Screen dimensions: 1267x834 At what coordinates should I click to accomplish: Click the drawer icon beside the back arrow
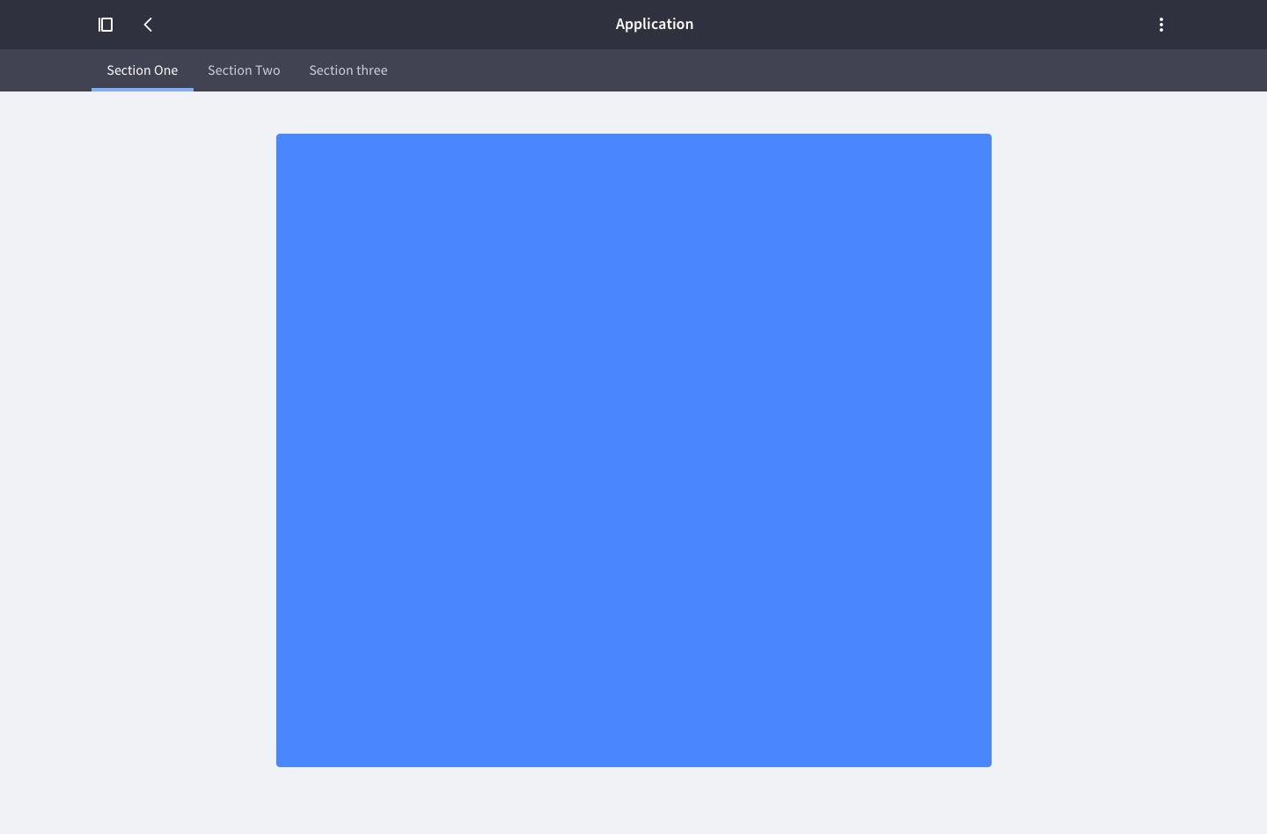pos(105,24)
